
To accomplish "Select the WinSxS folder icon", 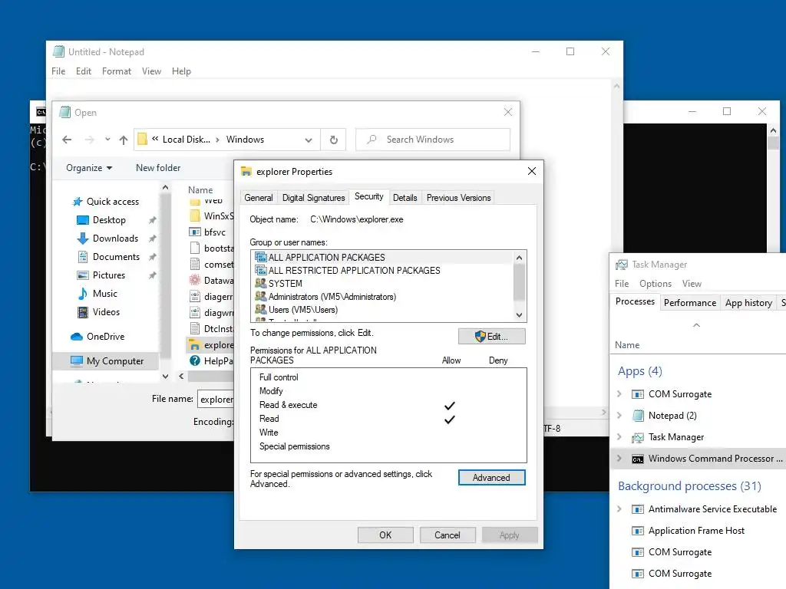I will pos(195,216).
